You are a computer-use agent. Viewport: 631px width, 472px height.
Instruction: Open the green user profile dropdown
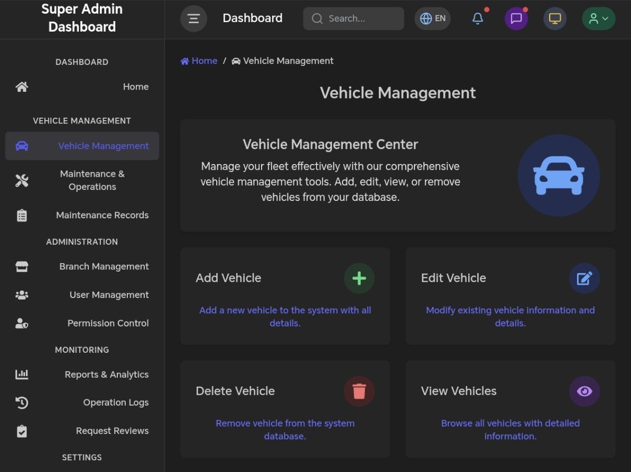[x=598, y=18]
